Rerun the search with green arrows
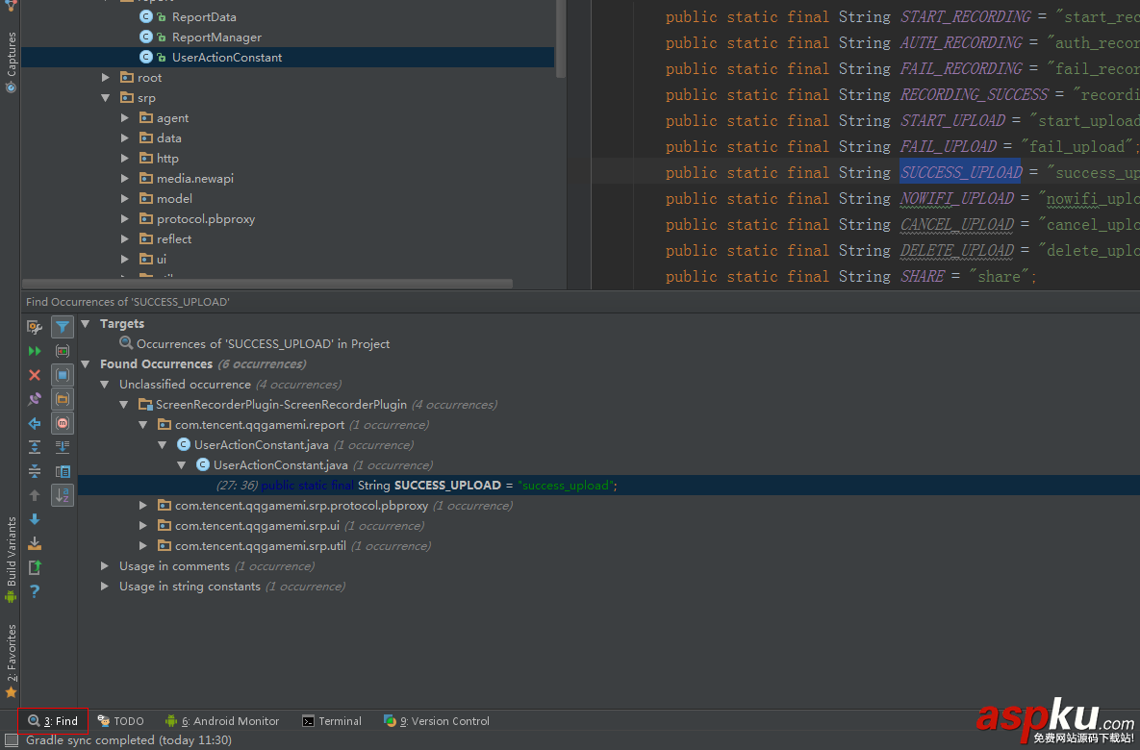This screenshot has height=750, width=1140. click(x=35, y=351)
